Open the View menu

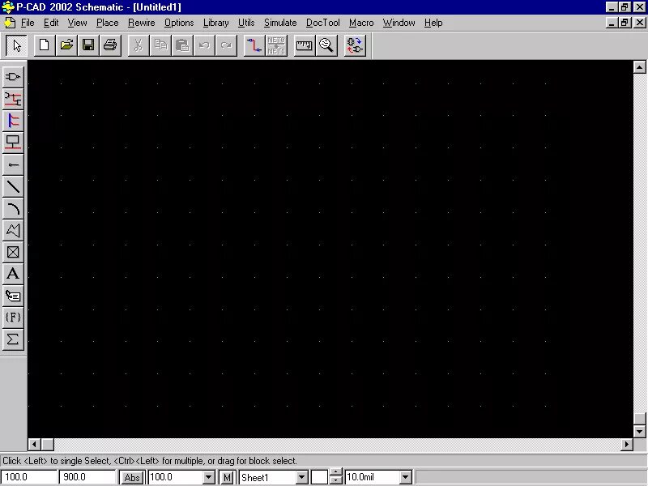[x=77, y=23]
